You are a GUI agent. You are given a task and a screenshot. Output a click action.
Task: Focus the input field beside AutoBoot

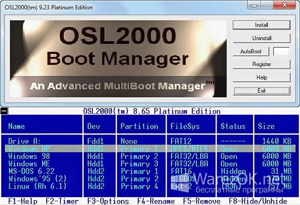point(281,51)
